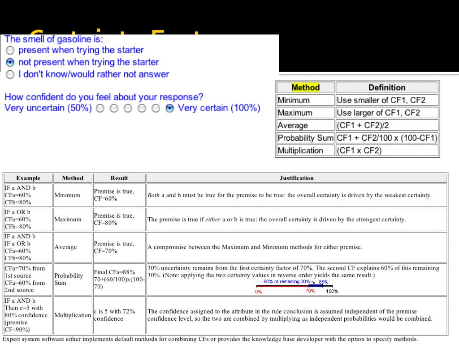Viewport: 459px width, 344px height.
Task: Choose 'not present when trying the starter' radio
Action: (x=10, y=62)
